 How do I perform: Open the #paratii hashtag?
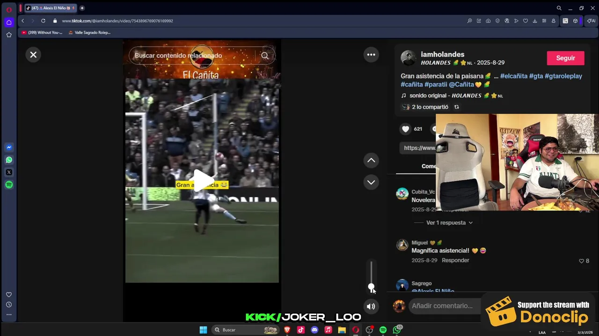[436, 84]
